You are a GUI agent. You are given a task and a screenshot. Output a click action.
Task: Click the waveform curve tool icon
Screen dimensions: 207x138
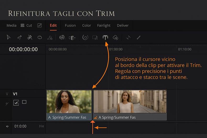(50, 38)
